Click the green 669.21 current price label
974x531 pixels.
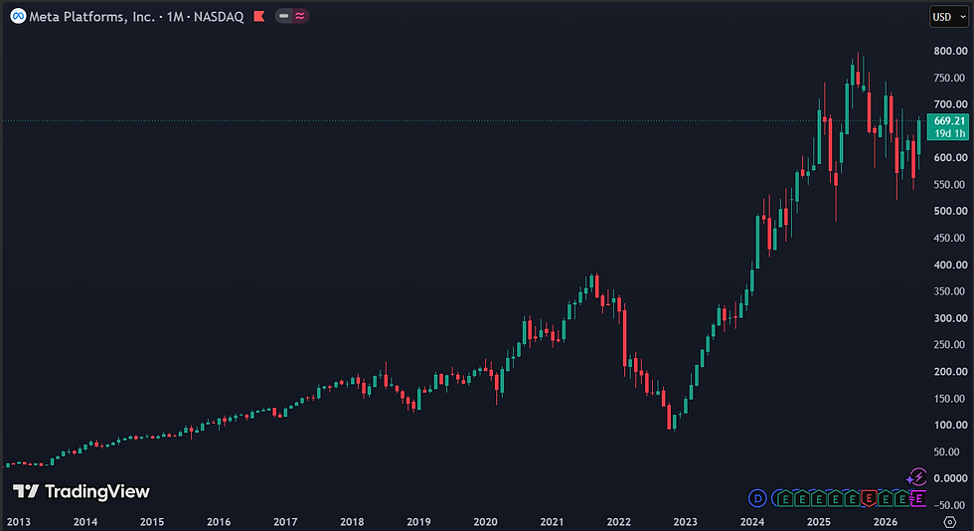click(949, 121)
